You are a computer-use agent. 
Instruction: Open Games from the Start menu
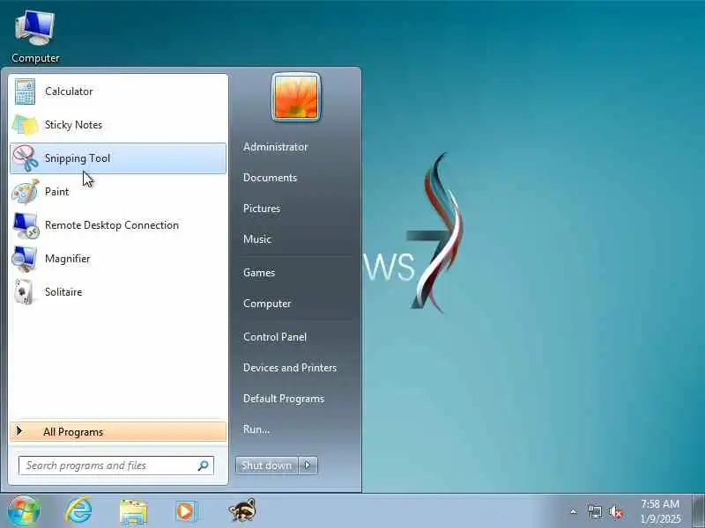(259, 273)
